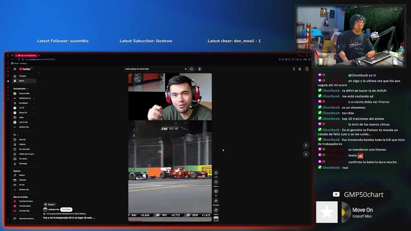Open Ver más tarde list

[24, 149]
